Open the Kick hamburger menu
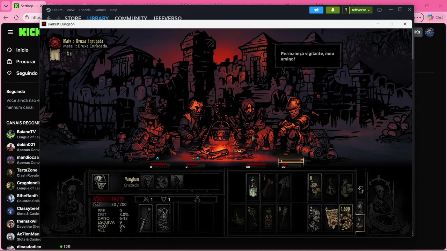Screen dimensions: 447x251 point(10,32)
